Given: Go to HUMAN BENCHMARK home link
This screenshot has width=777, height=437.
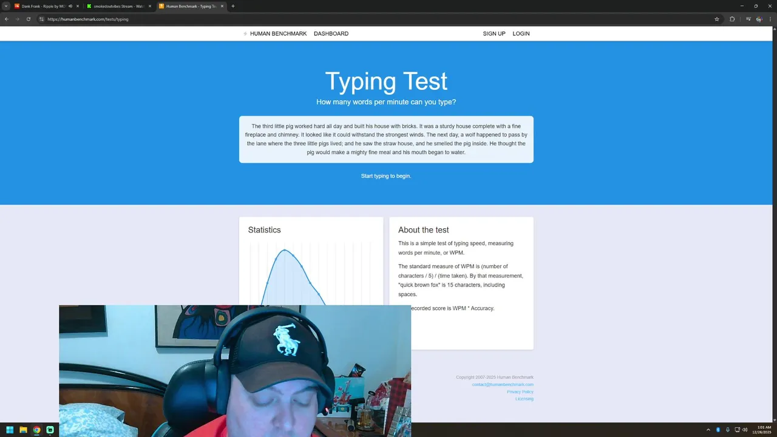Looking at the screenshot, I should coord(278,34).
